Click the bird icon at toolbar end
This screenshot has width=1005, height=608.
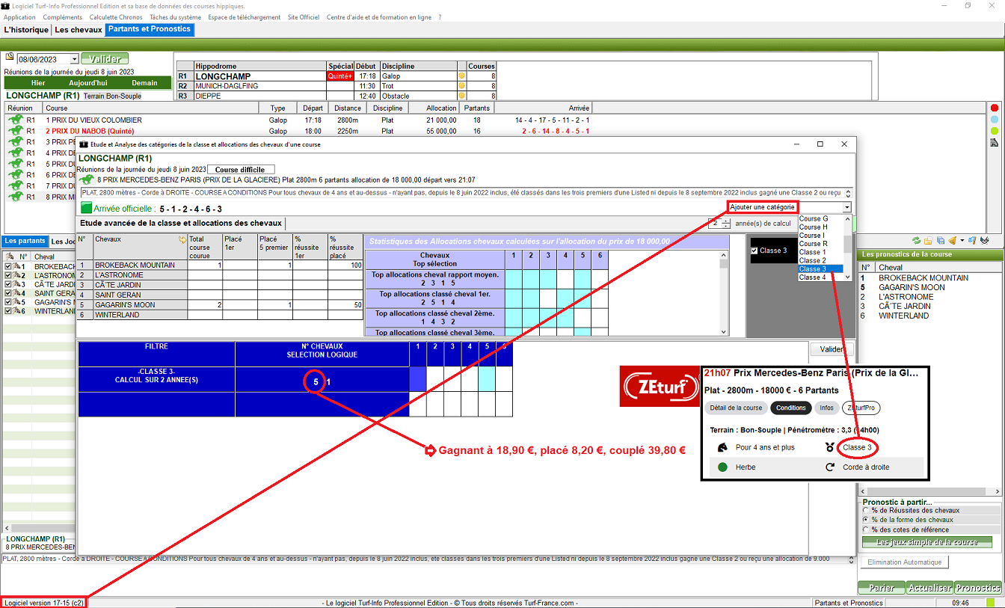(x=985, y=240)
